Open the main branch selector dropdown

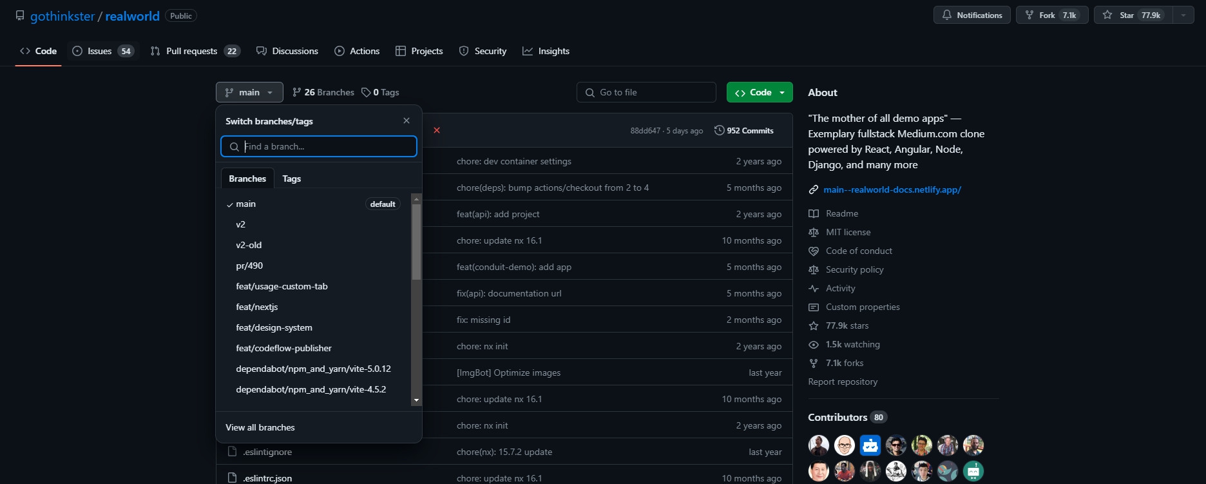click(249, 92)
